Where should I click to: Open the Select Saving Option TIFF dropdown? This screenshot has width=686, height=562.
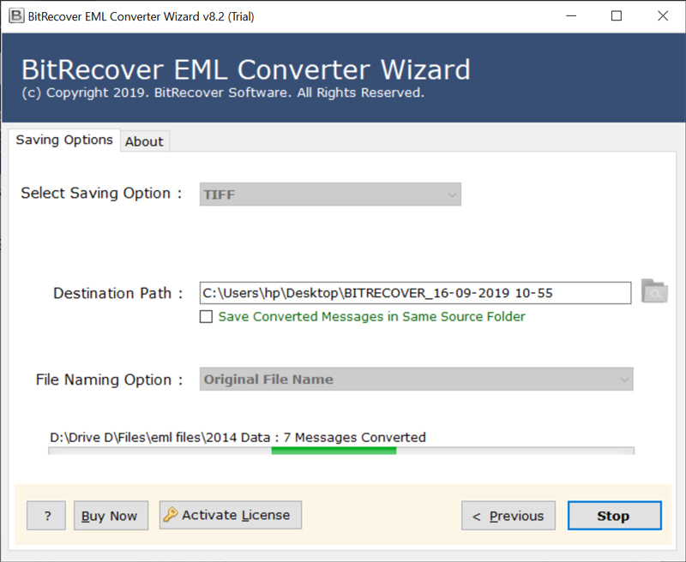[x=330, y=194]
